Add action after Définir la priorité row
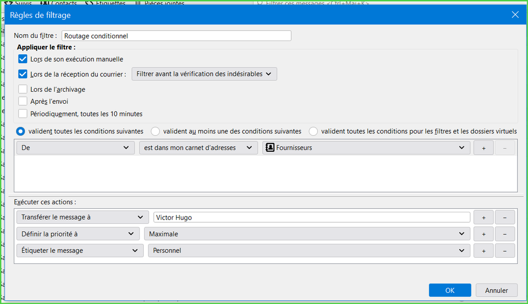The image size is (528, 304). coord(483,234)
